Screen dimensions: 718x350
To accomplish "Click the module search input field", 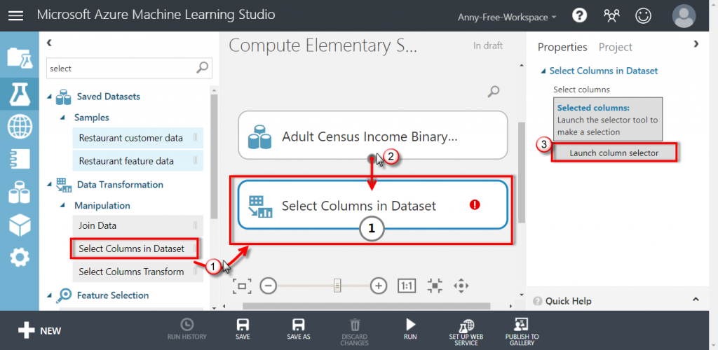I will (x=122, y=69).
